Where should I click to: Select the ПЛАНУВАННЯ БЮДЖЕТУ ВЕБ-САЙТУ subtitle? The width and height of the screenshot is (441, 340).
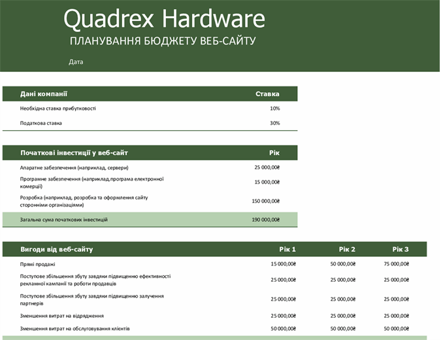pos(163,41)
